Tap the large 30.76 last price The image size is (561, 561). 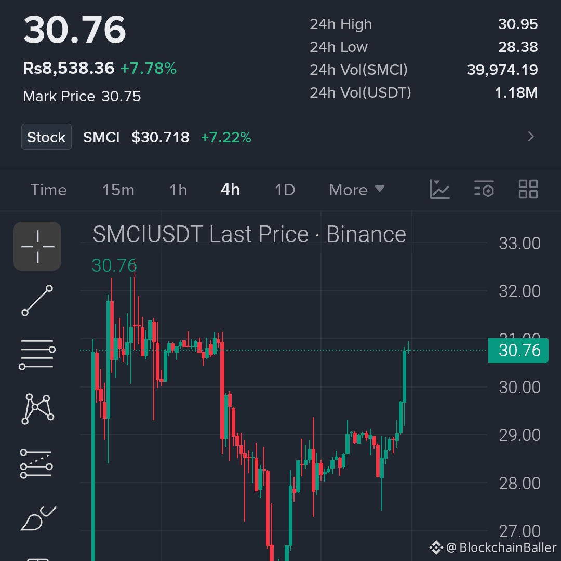tap(75, 30)
